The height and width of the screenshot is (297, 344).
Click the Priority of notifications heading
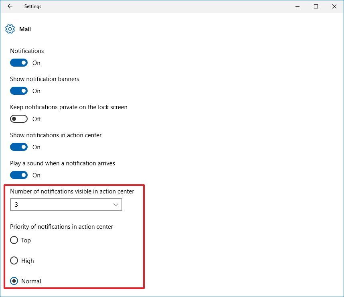(61, 226)
